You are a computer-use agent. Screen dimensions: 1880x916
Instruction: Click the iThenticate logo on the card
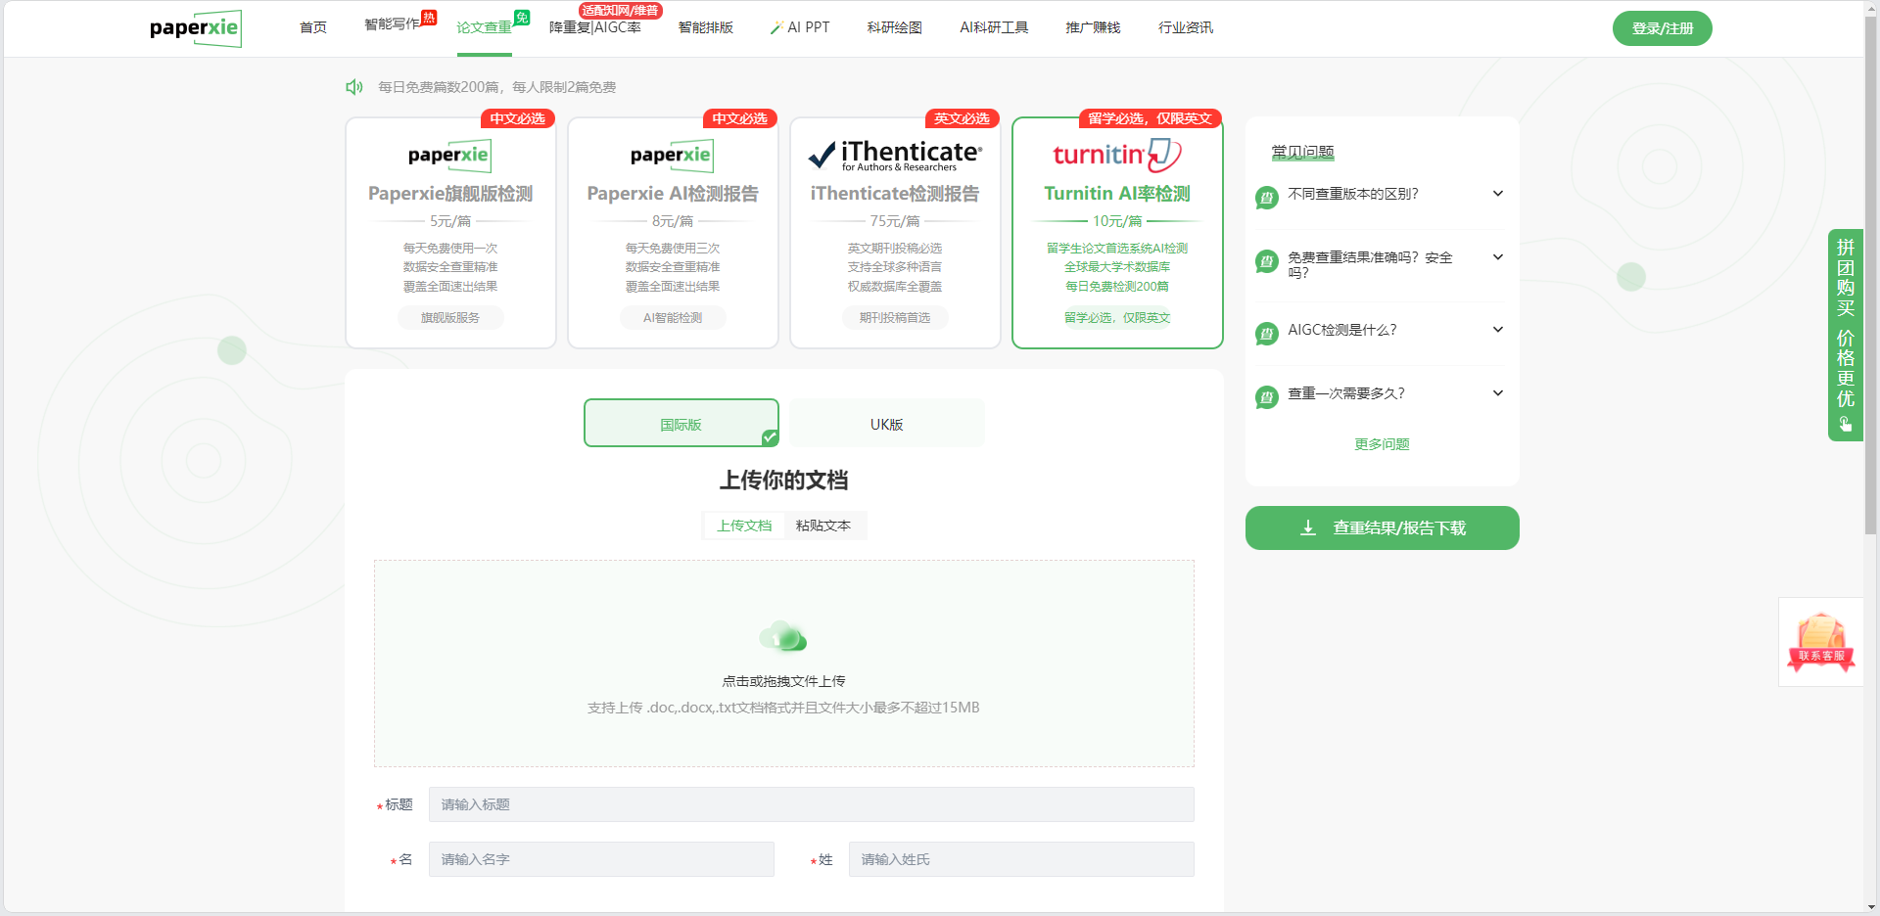tap(894, 155)
